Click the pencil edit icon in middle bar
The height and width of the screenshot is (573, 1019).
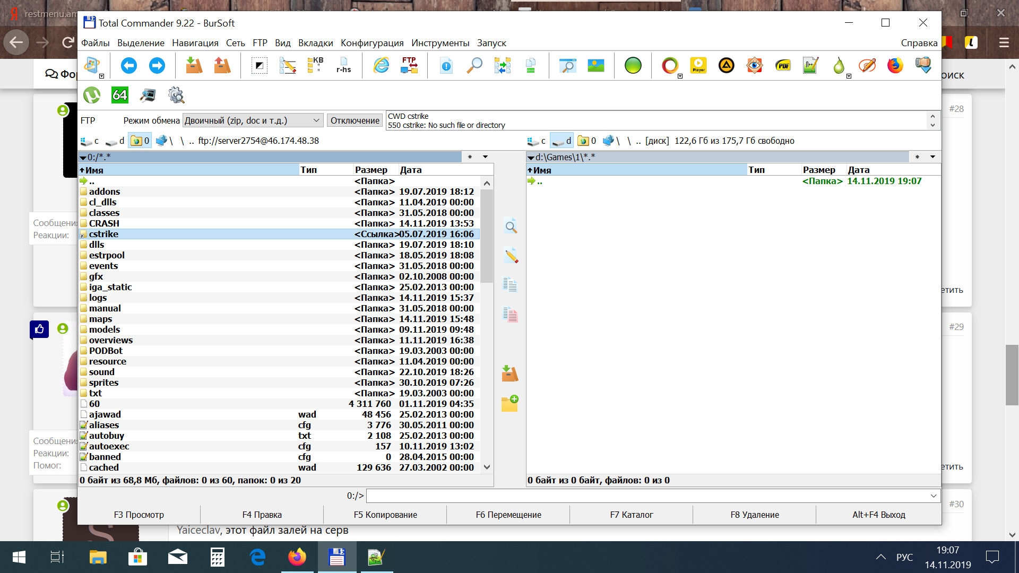click(511, 256)
